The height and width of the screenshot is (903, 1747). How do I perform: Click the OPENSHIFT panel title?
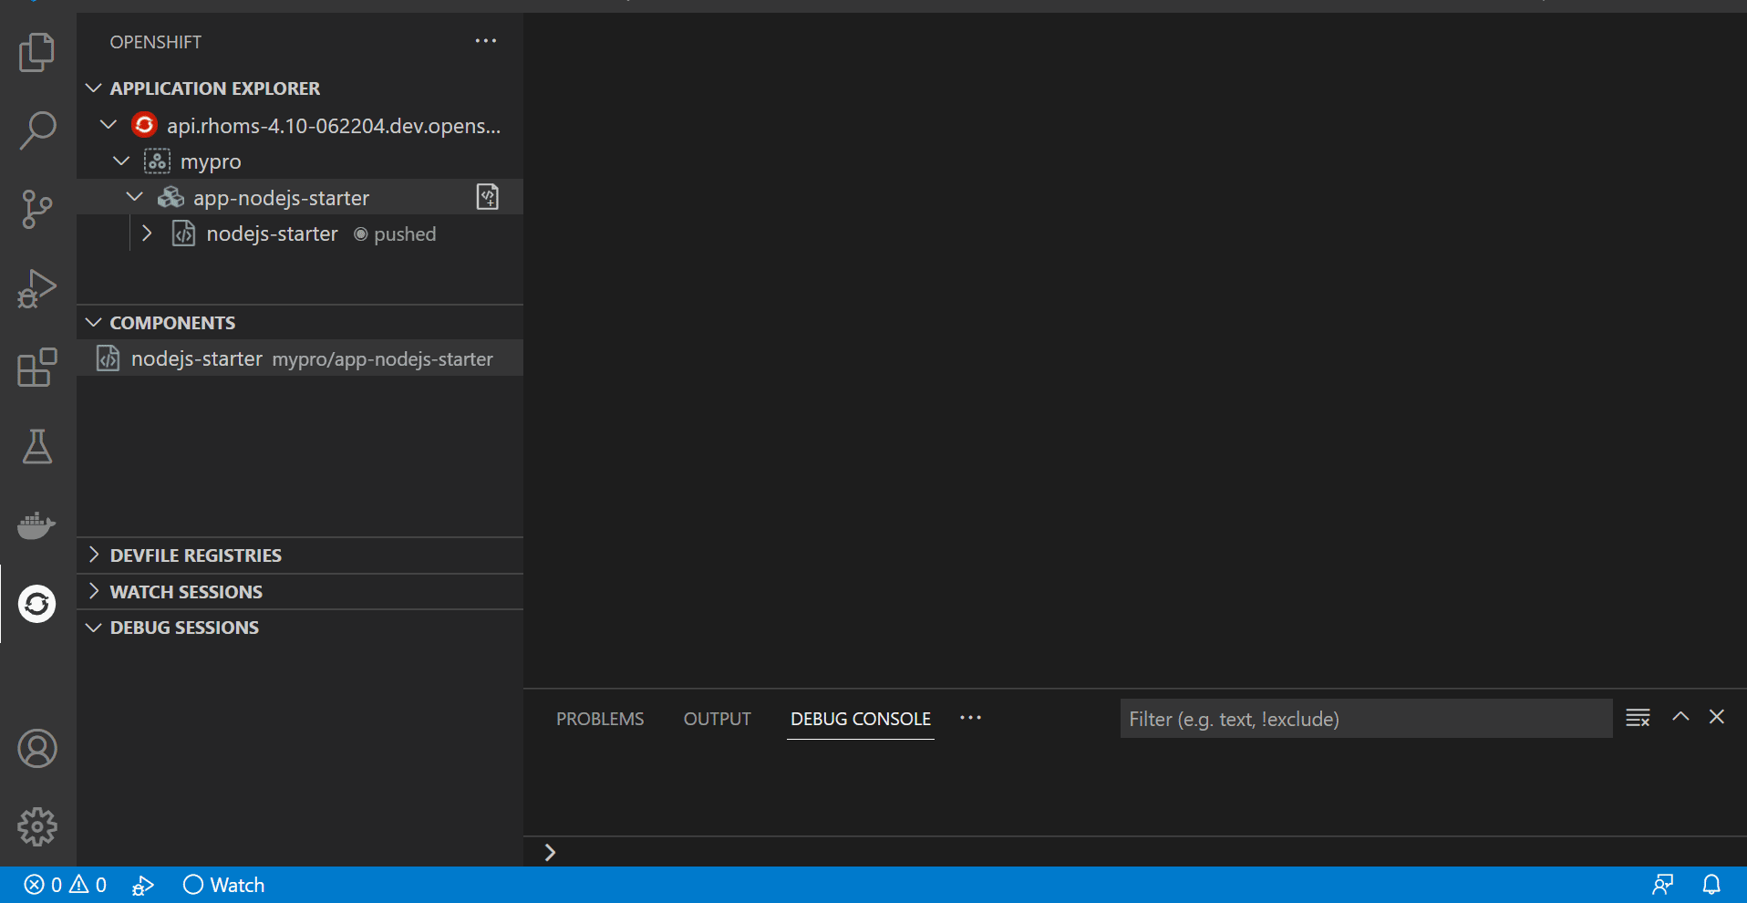point(156,42)
